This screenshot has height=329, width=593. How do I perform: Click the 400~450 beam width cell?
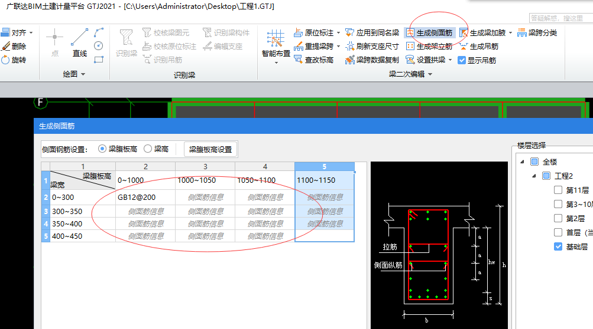[x=83, y=236]
